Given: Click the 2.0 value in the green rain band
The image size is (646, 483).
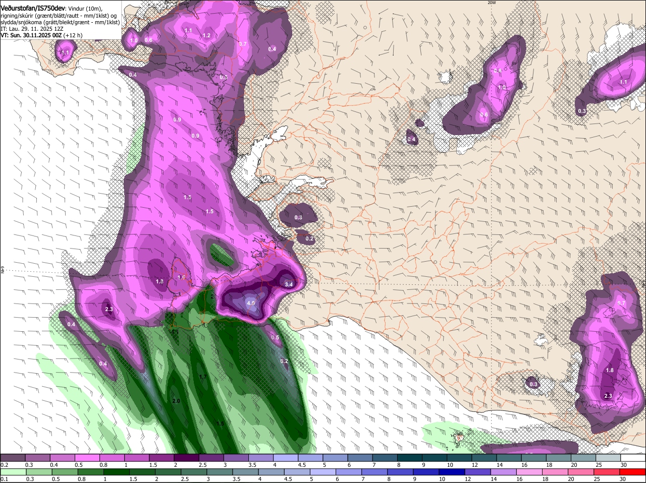Looking at the screenshot, I should (176, 401).
